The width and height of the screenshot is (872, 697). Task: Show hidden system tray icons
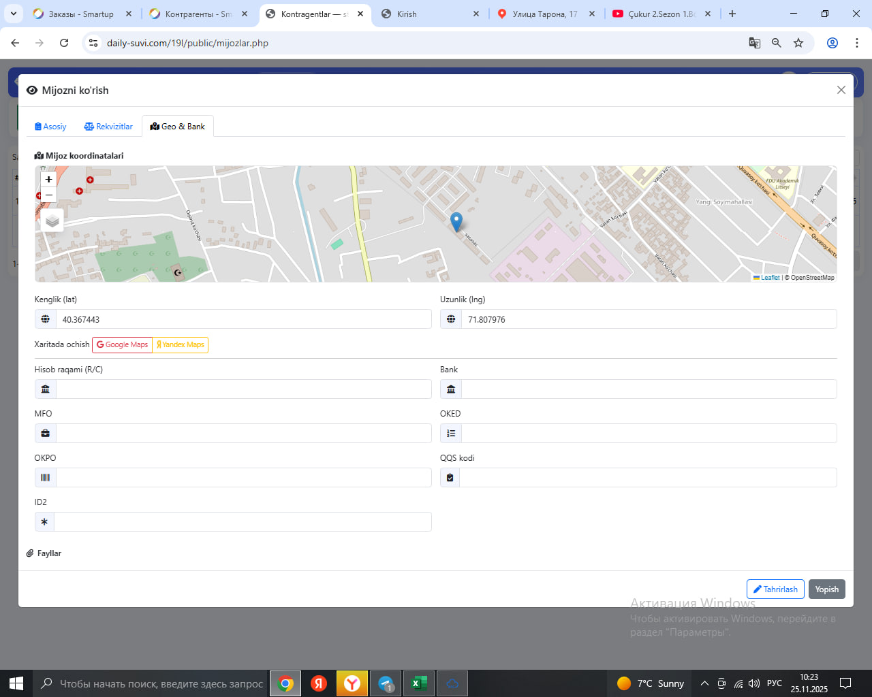704,683
